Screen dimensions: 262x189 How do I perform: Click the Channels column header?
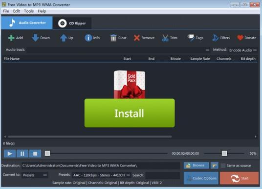[x=224, y=59]
